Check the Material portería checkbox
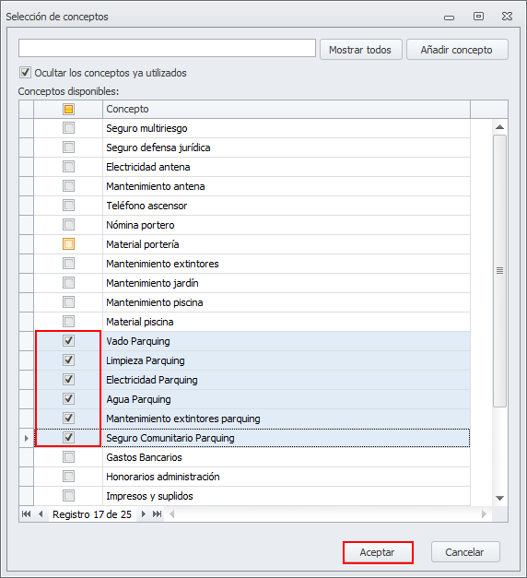 [68, 244]
